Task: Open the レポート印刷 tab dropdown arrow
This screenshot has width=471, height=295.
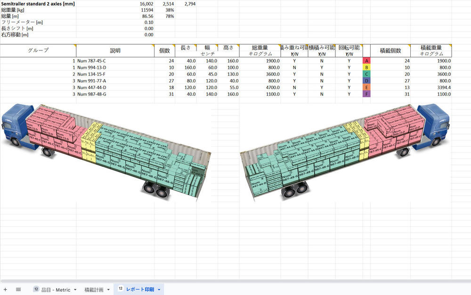Action: click(159, 290)
